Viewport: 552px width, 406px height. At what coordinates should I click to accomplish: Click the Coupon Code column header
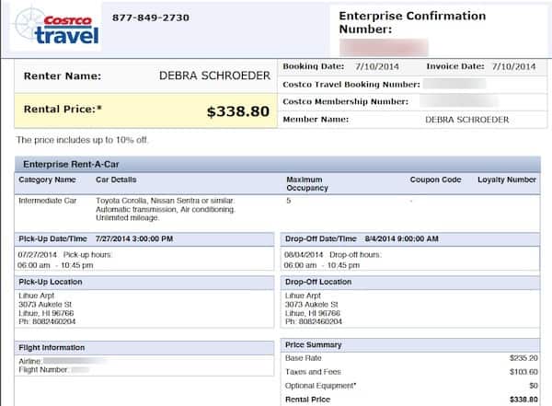[435, 180]
